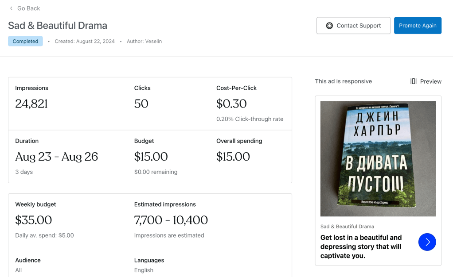Click the Cost-Per-Click $0.30 value
The height and width of the screenshot is (277, 453).
click(x=231, y=104)
